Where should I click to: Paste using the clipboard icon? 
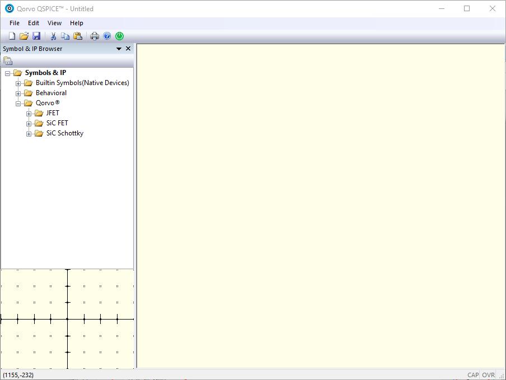tap(78, 36)
